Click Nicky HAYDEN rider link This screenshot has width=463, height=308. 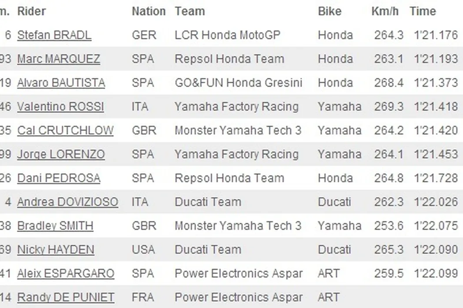coord(56,249)
